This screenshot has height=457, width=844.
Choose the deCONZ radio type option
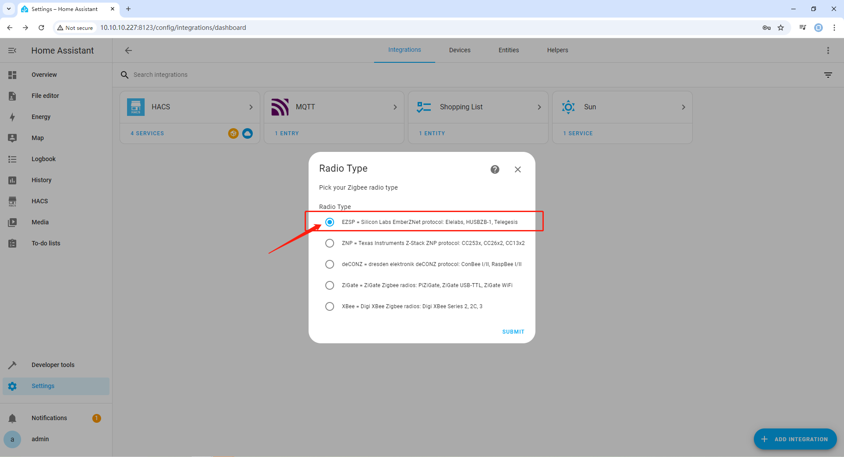330,264
